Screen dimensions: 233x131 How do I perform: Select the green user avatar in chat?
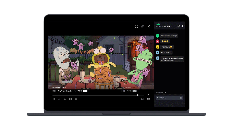tap(158, 36)
